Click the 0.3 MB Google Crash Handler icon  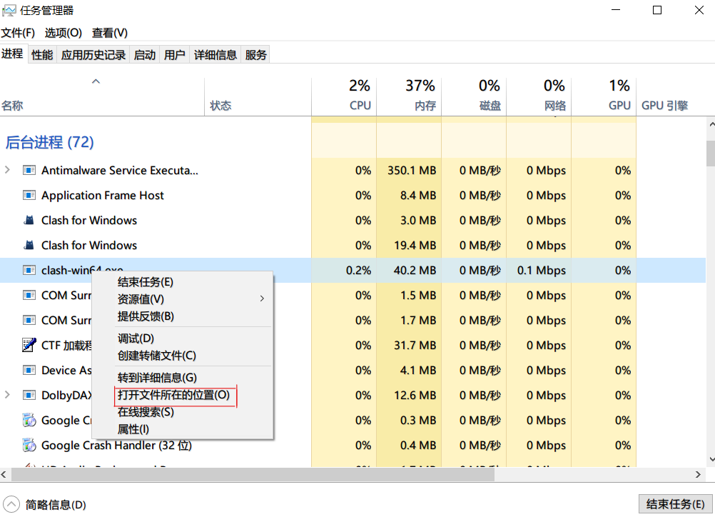point(29,420)
